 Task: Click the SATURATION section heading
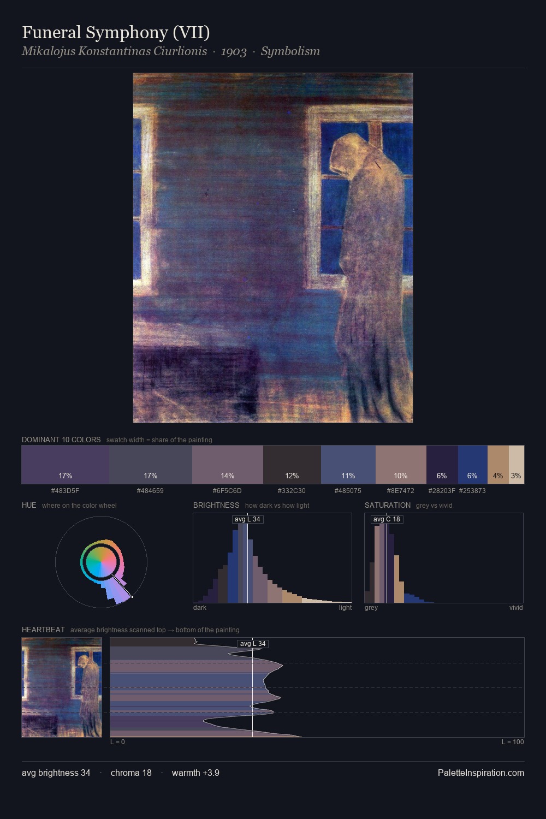coord(388,505)
